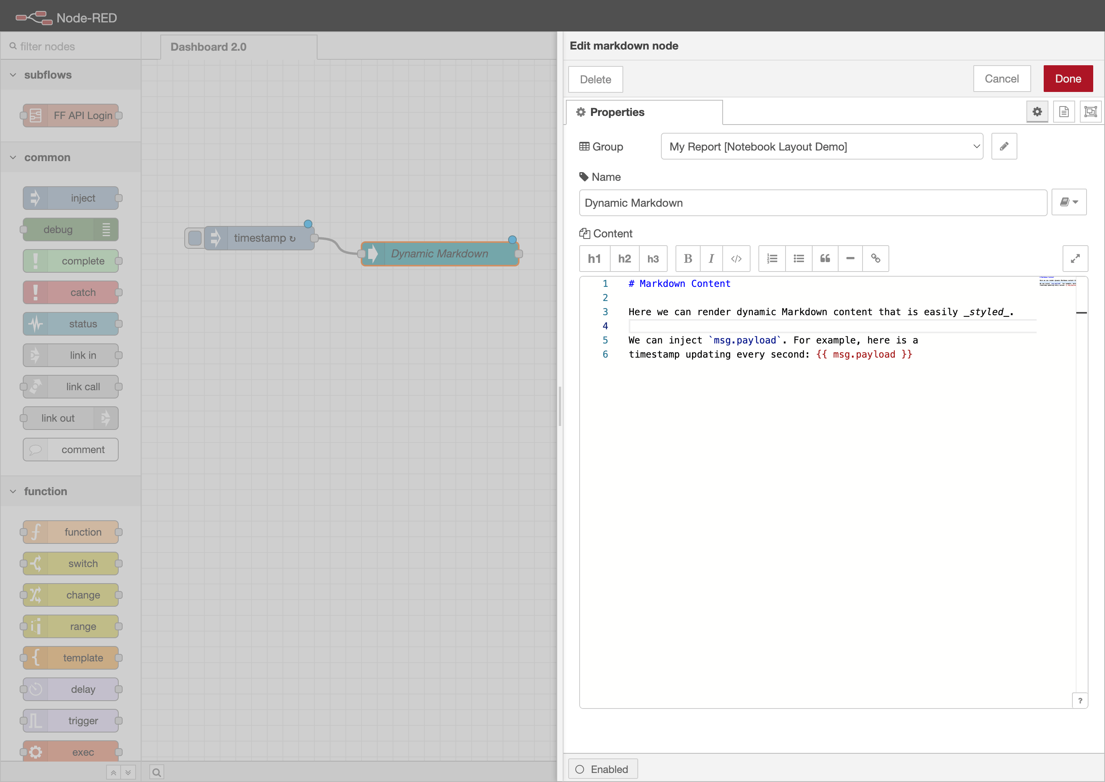Insert a blockquote using the quote icon
This screenshot has height=782, width=1105.
click(x=825, y=259)
